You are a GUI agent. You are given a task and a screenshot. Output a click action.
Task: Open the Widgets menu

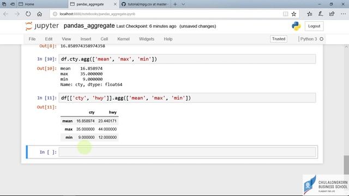point(147,39)
